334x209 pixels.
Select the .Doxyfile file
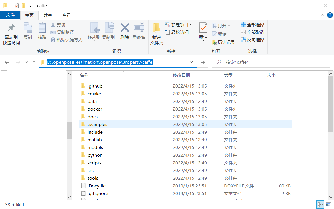185,186
